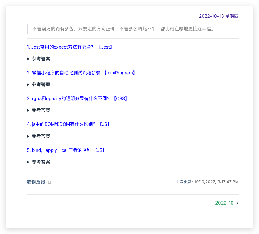The height and width of the screenshot is (234, 259).
Task: Click the gray quote text beginning 不管前方的路
Action: pos(123,29)
